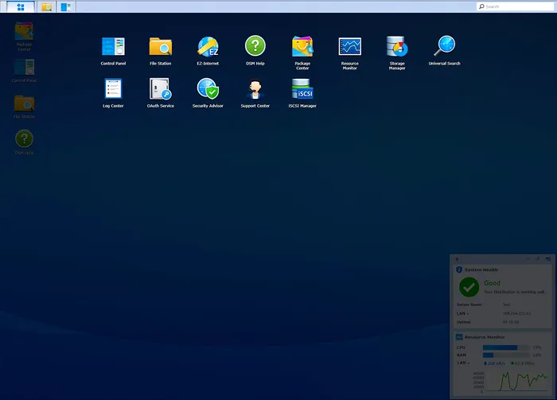Launch OAuth Service
This screenshot has height=400, width=557.
(161, 93)
